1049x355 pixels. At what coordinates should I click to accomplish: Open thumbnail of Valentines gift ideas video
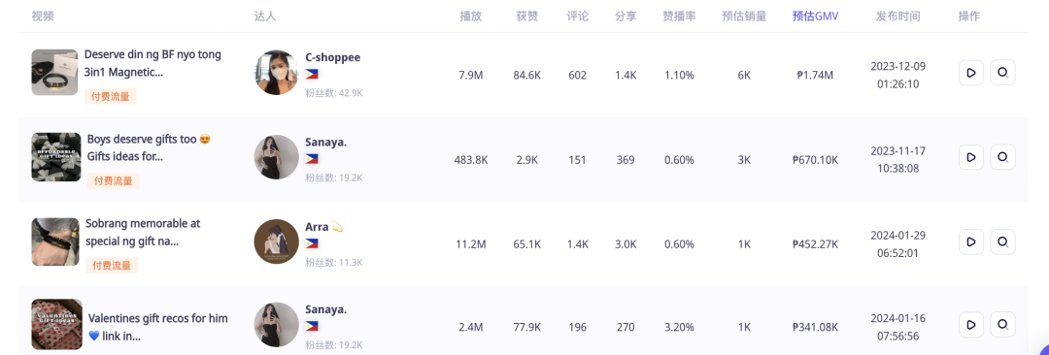[57, 324]
